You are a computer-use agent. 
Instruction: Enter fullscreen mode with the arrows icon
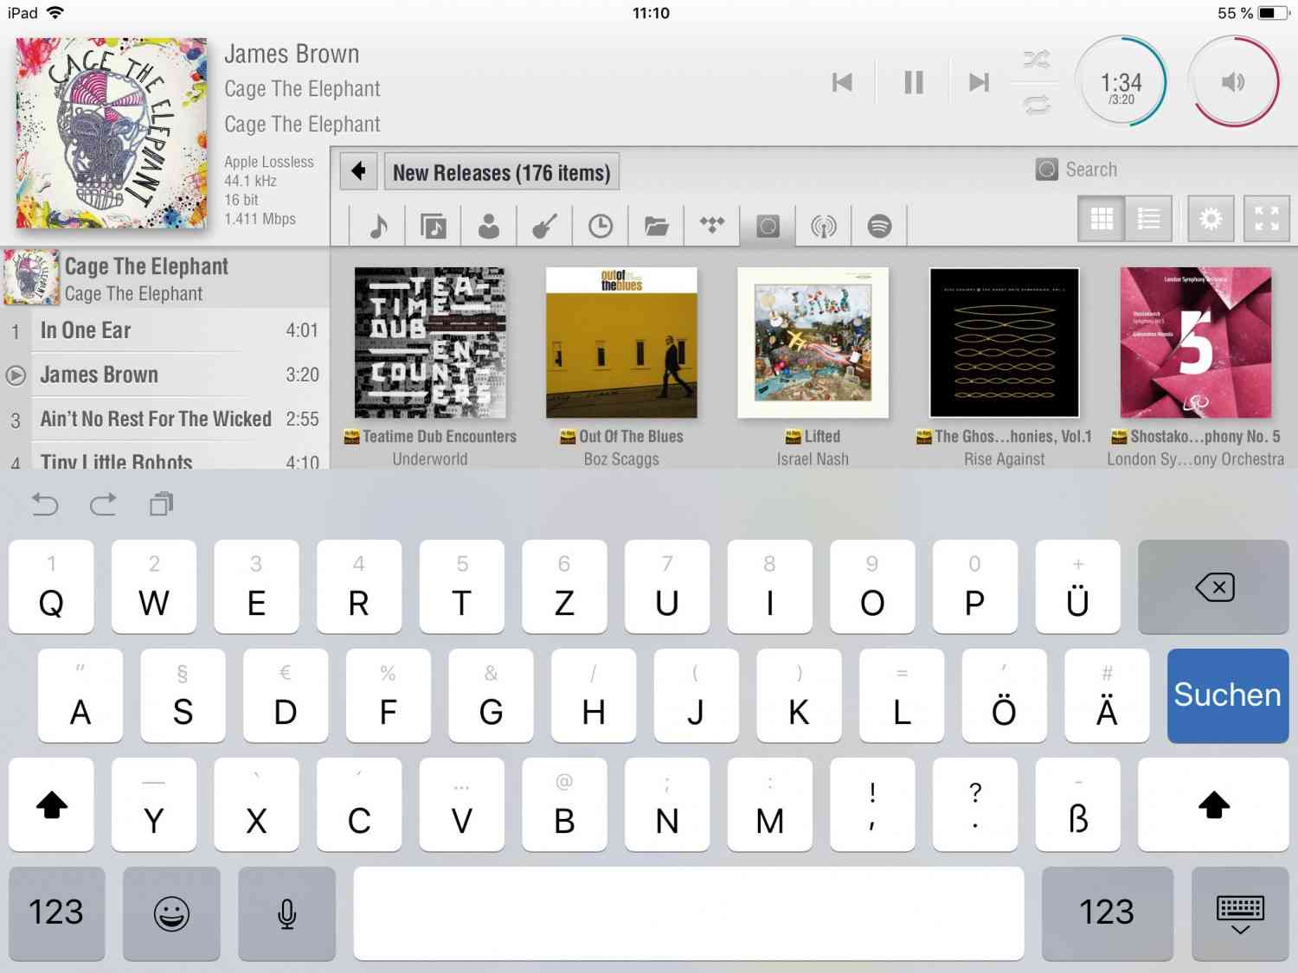(1267, 219)
